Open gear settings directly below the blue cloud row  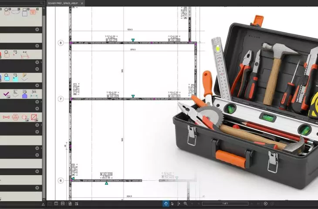pos(37,85)
